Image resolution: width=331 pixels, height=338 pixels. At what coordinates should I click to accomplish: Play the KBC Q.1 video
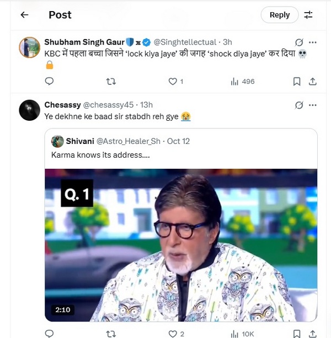(x=181, y=245)
